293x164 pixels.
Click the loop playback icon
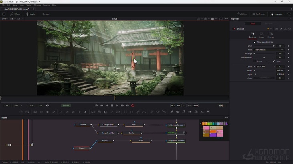tap(133, 105)
